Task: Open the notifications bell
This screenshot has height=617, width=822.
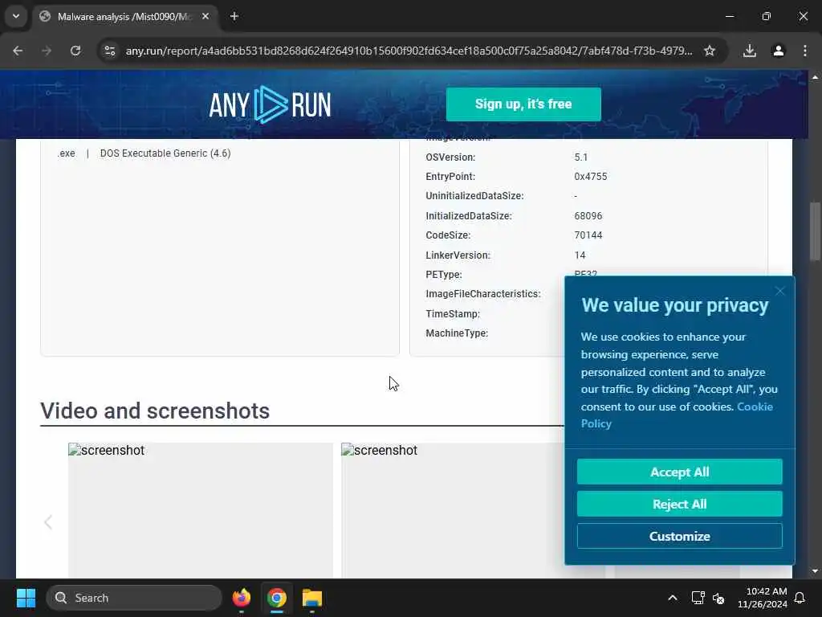Action: coord(800,598)
